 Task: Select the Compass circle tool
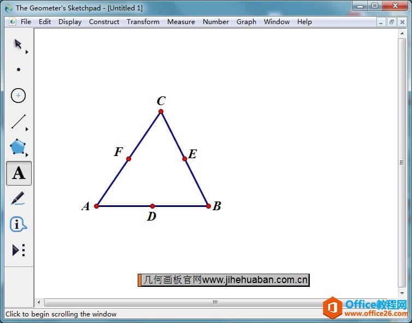click(18, 95)
